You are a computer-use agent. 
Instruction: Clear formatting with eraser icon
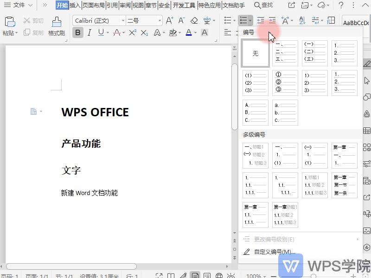click(194, 20)
